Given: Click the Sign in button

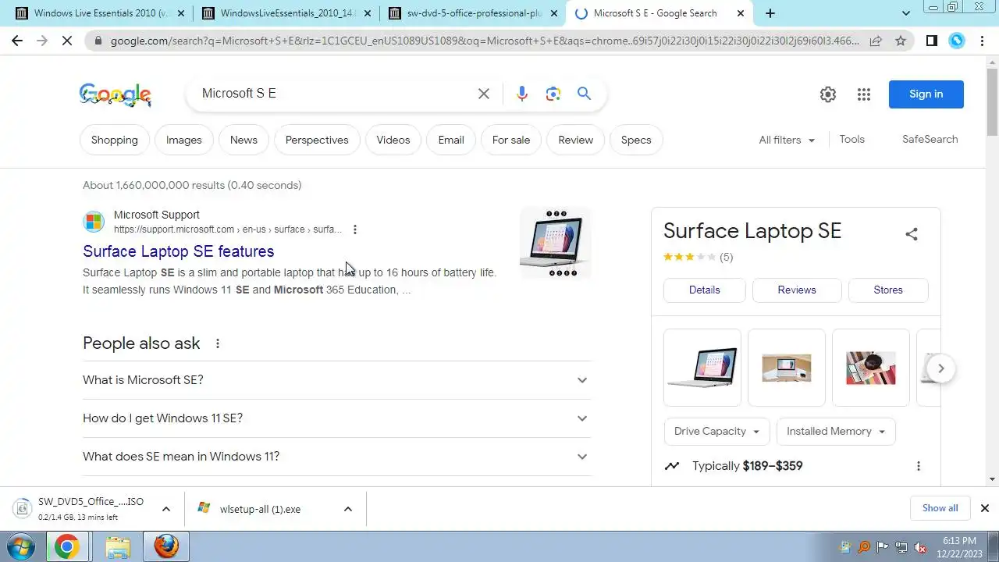Looking at the screenshot, I should coord(926,94).
